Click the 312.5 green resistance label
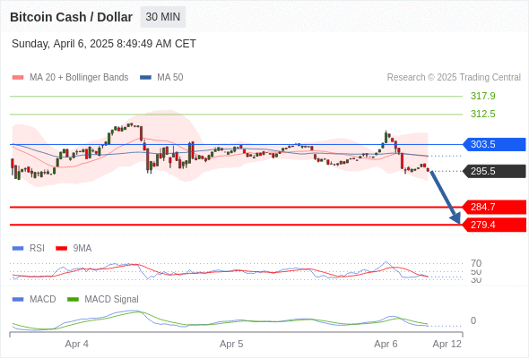This screenshot has height=358, width=529. pos(483,114)
